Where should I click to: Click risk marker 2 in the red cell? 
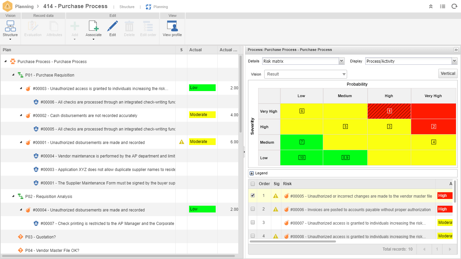434,126
